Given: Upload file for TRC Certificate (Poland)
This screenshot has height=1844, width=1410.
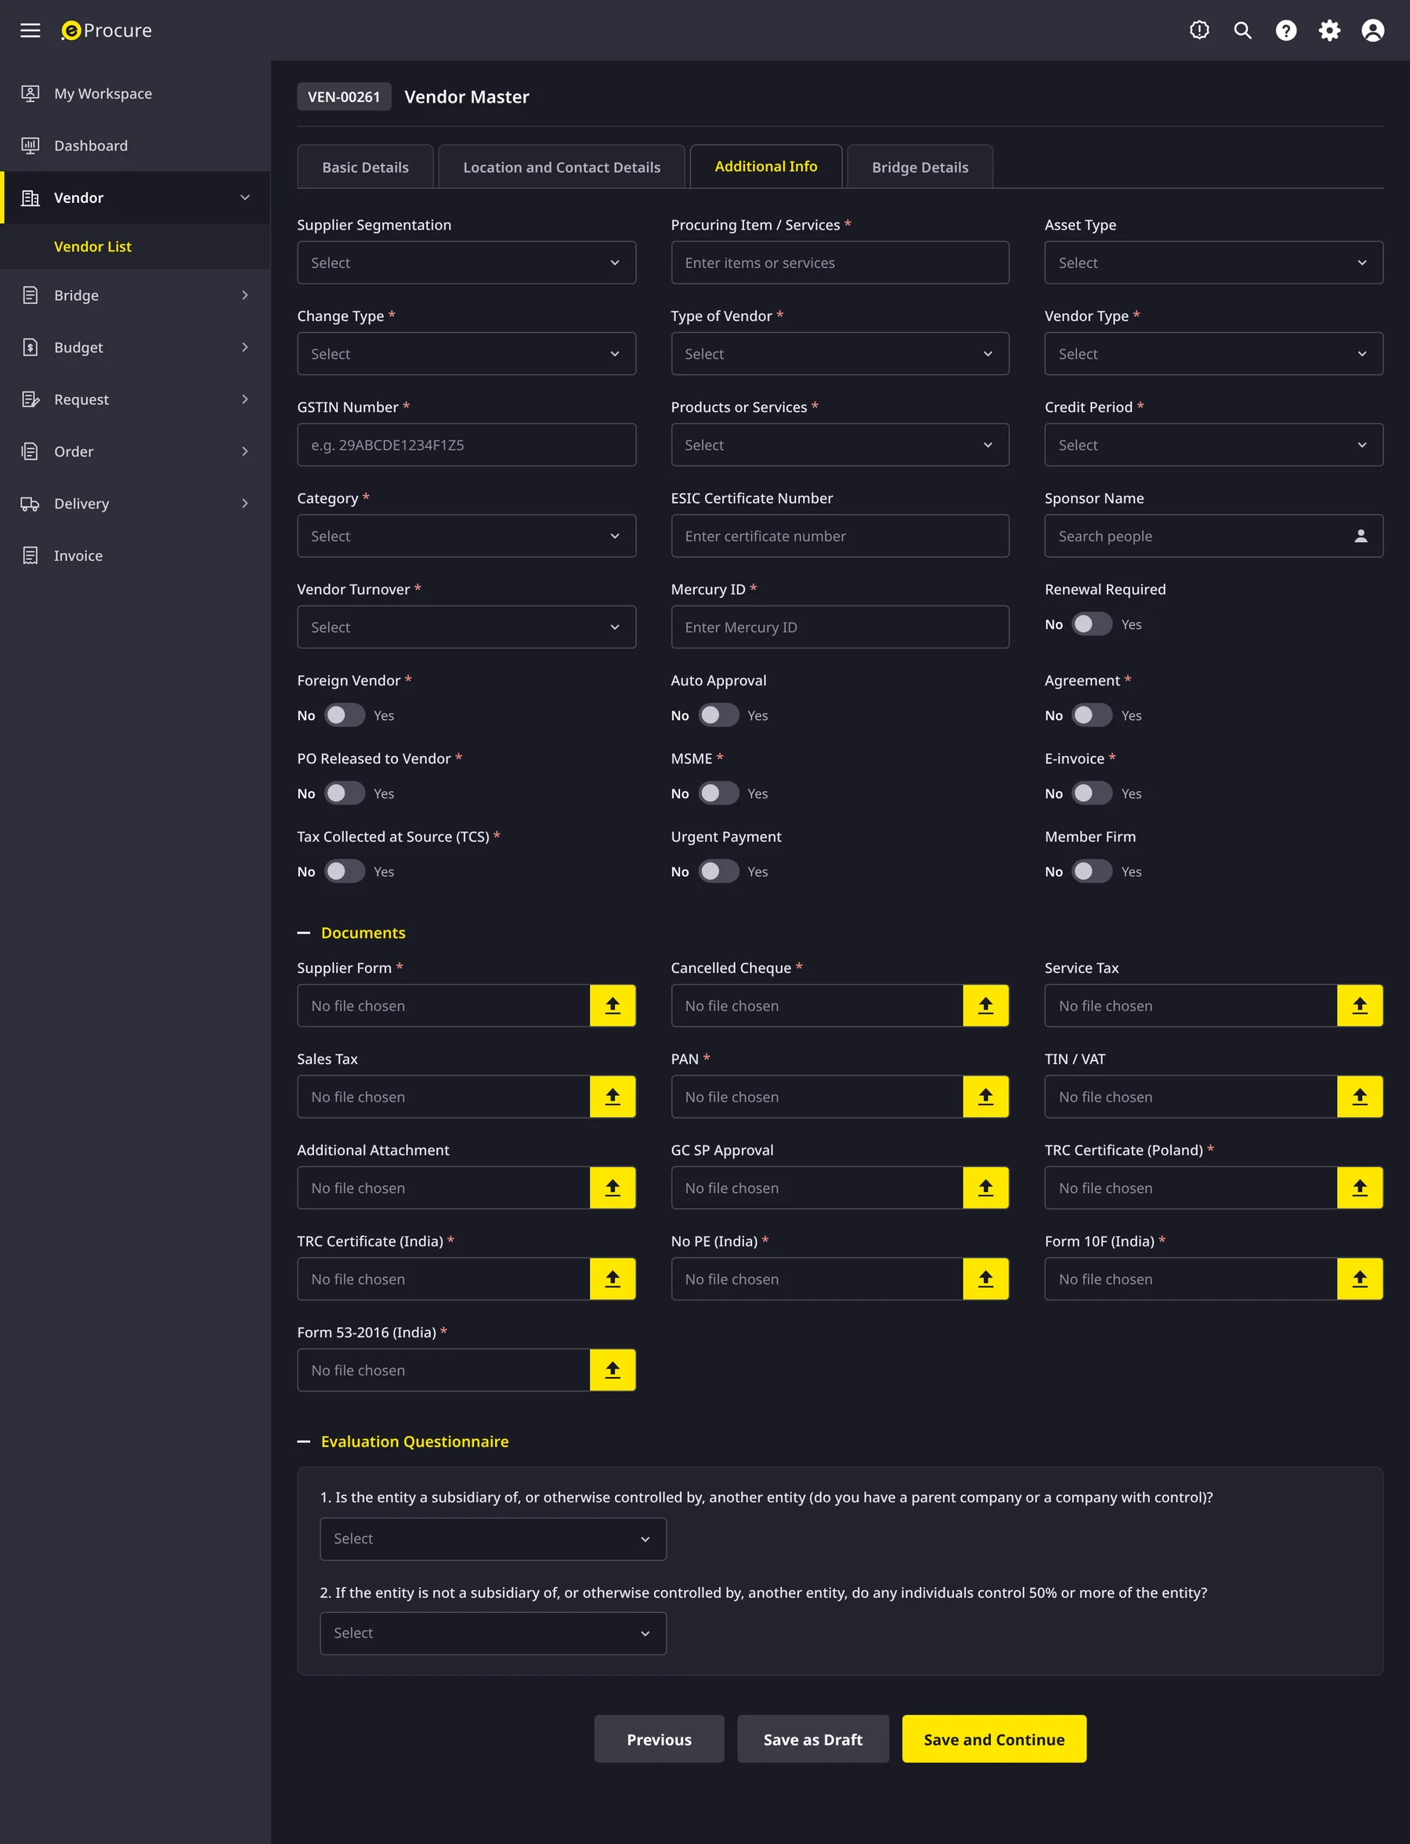Looking at the screenshot, I should coord(1360,1188).
